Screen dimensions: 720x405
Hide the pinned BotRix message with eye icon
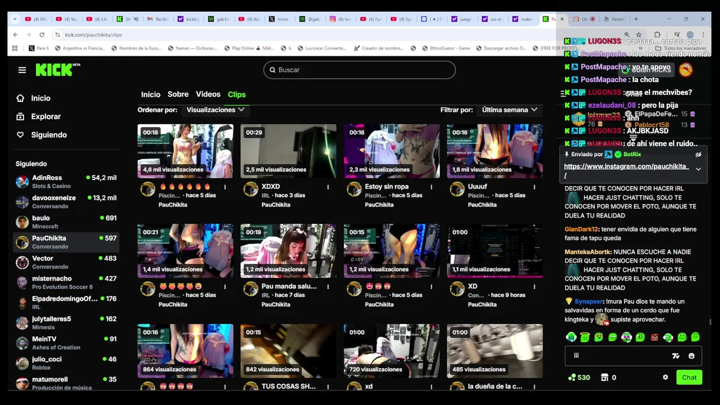pos(698,155)
